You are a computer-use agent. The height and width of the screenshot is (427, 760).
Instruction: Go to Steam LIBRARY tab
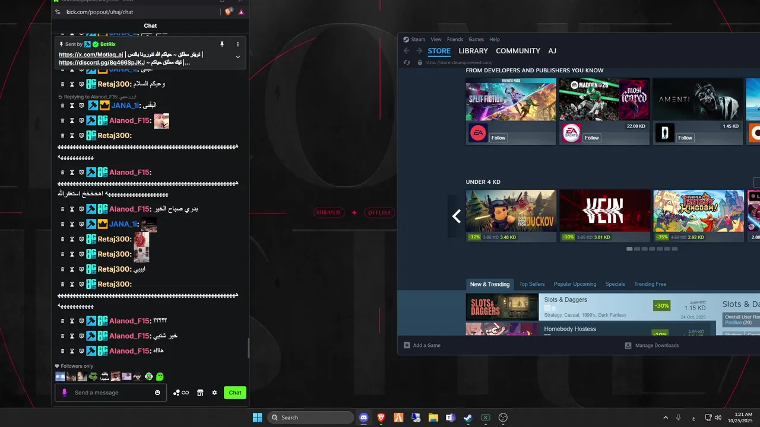point(473,51)
